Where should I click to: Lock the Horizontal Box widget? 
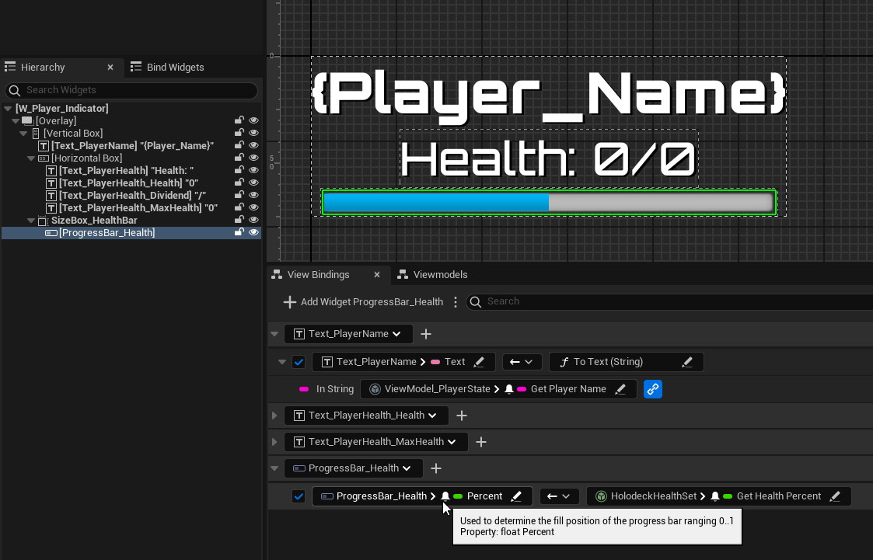(x=239, y=158)
